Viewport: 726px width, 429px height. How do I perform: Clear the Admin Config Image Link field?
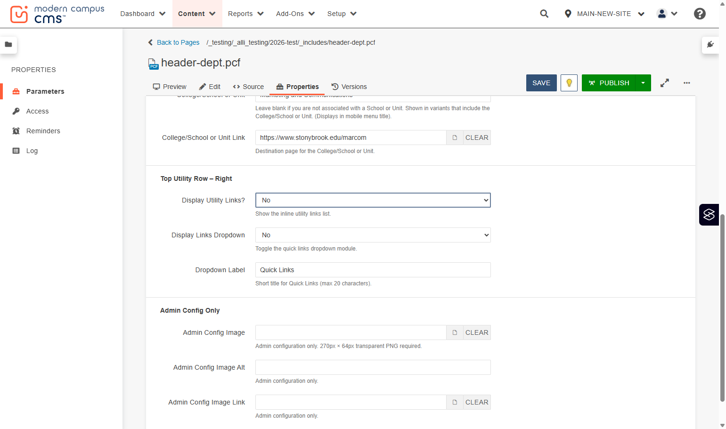pyautogui.click(x=477, y=402)
